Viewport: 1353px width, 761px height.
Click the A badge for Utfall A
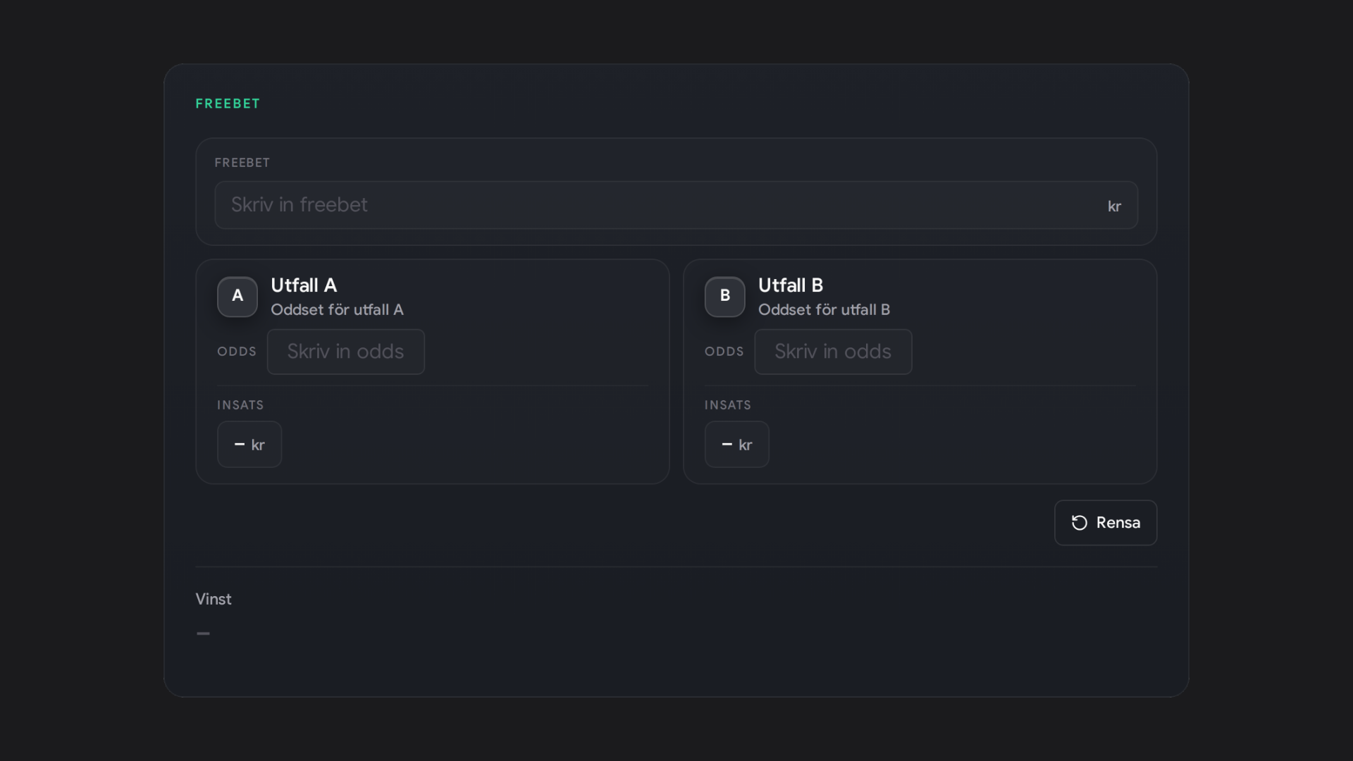237,297
